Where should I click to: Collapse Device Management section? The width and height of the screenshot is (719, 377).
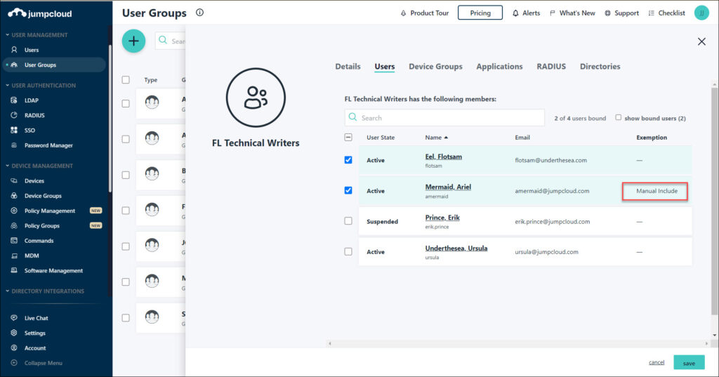pyautogui.click(x=39, y=166)
